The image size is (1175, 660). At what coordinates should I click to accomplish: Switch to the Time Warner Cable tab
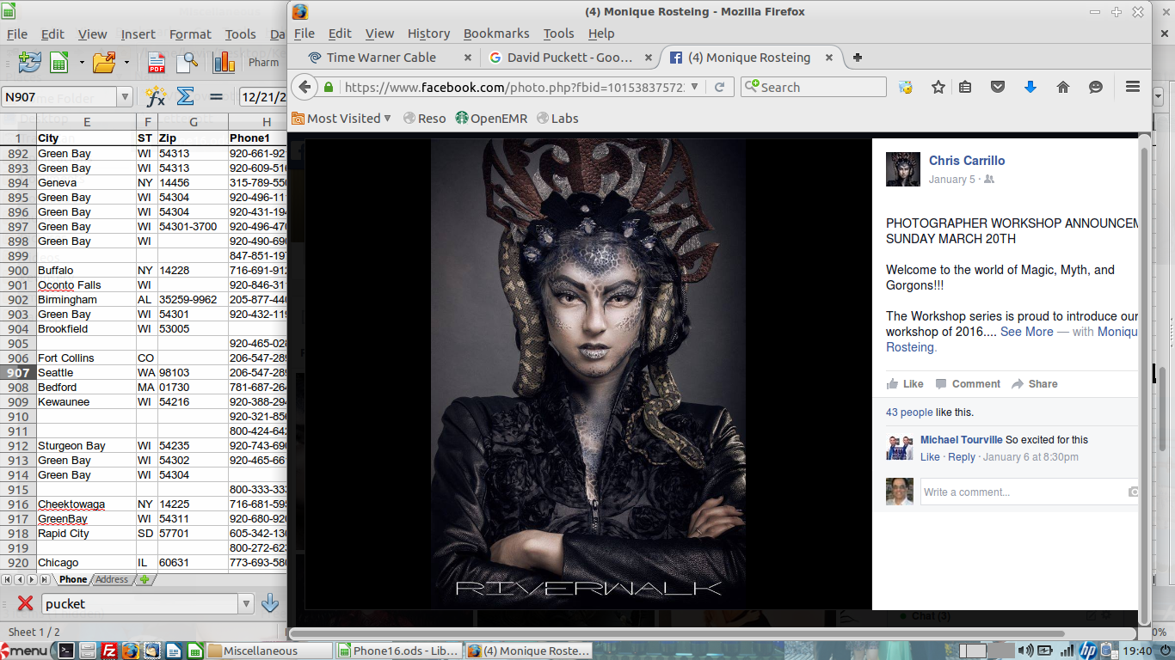click(381, 58)
